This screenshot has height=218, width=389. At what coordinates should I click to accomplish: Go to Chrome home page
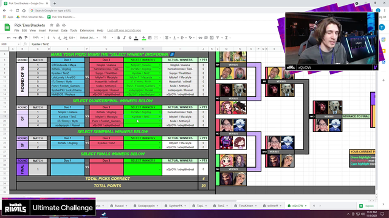click(24, 11)
